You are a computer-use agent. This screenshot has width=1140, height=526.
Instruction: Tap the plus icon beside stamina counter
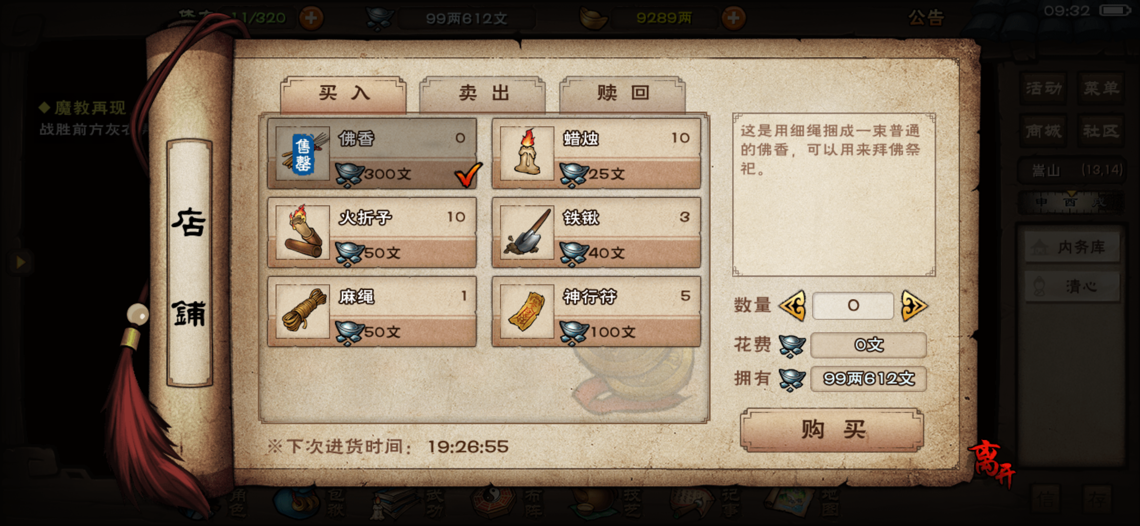[x=311, y=18]
